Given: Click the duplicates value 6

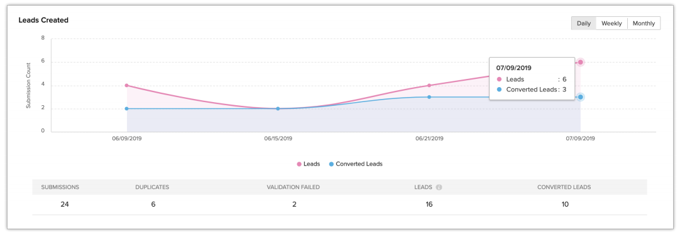Looking at the screenshot, I should point(153,204).
